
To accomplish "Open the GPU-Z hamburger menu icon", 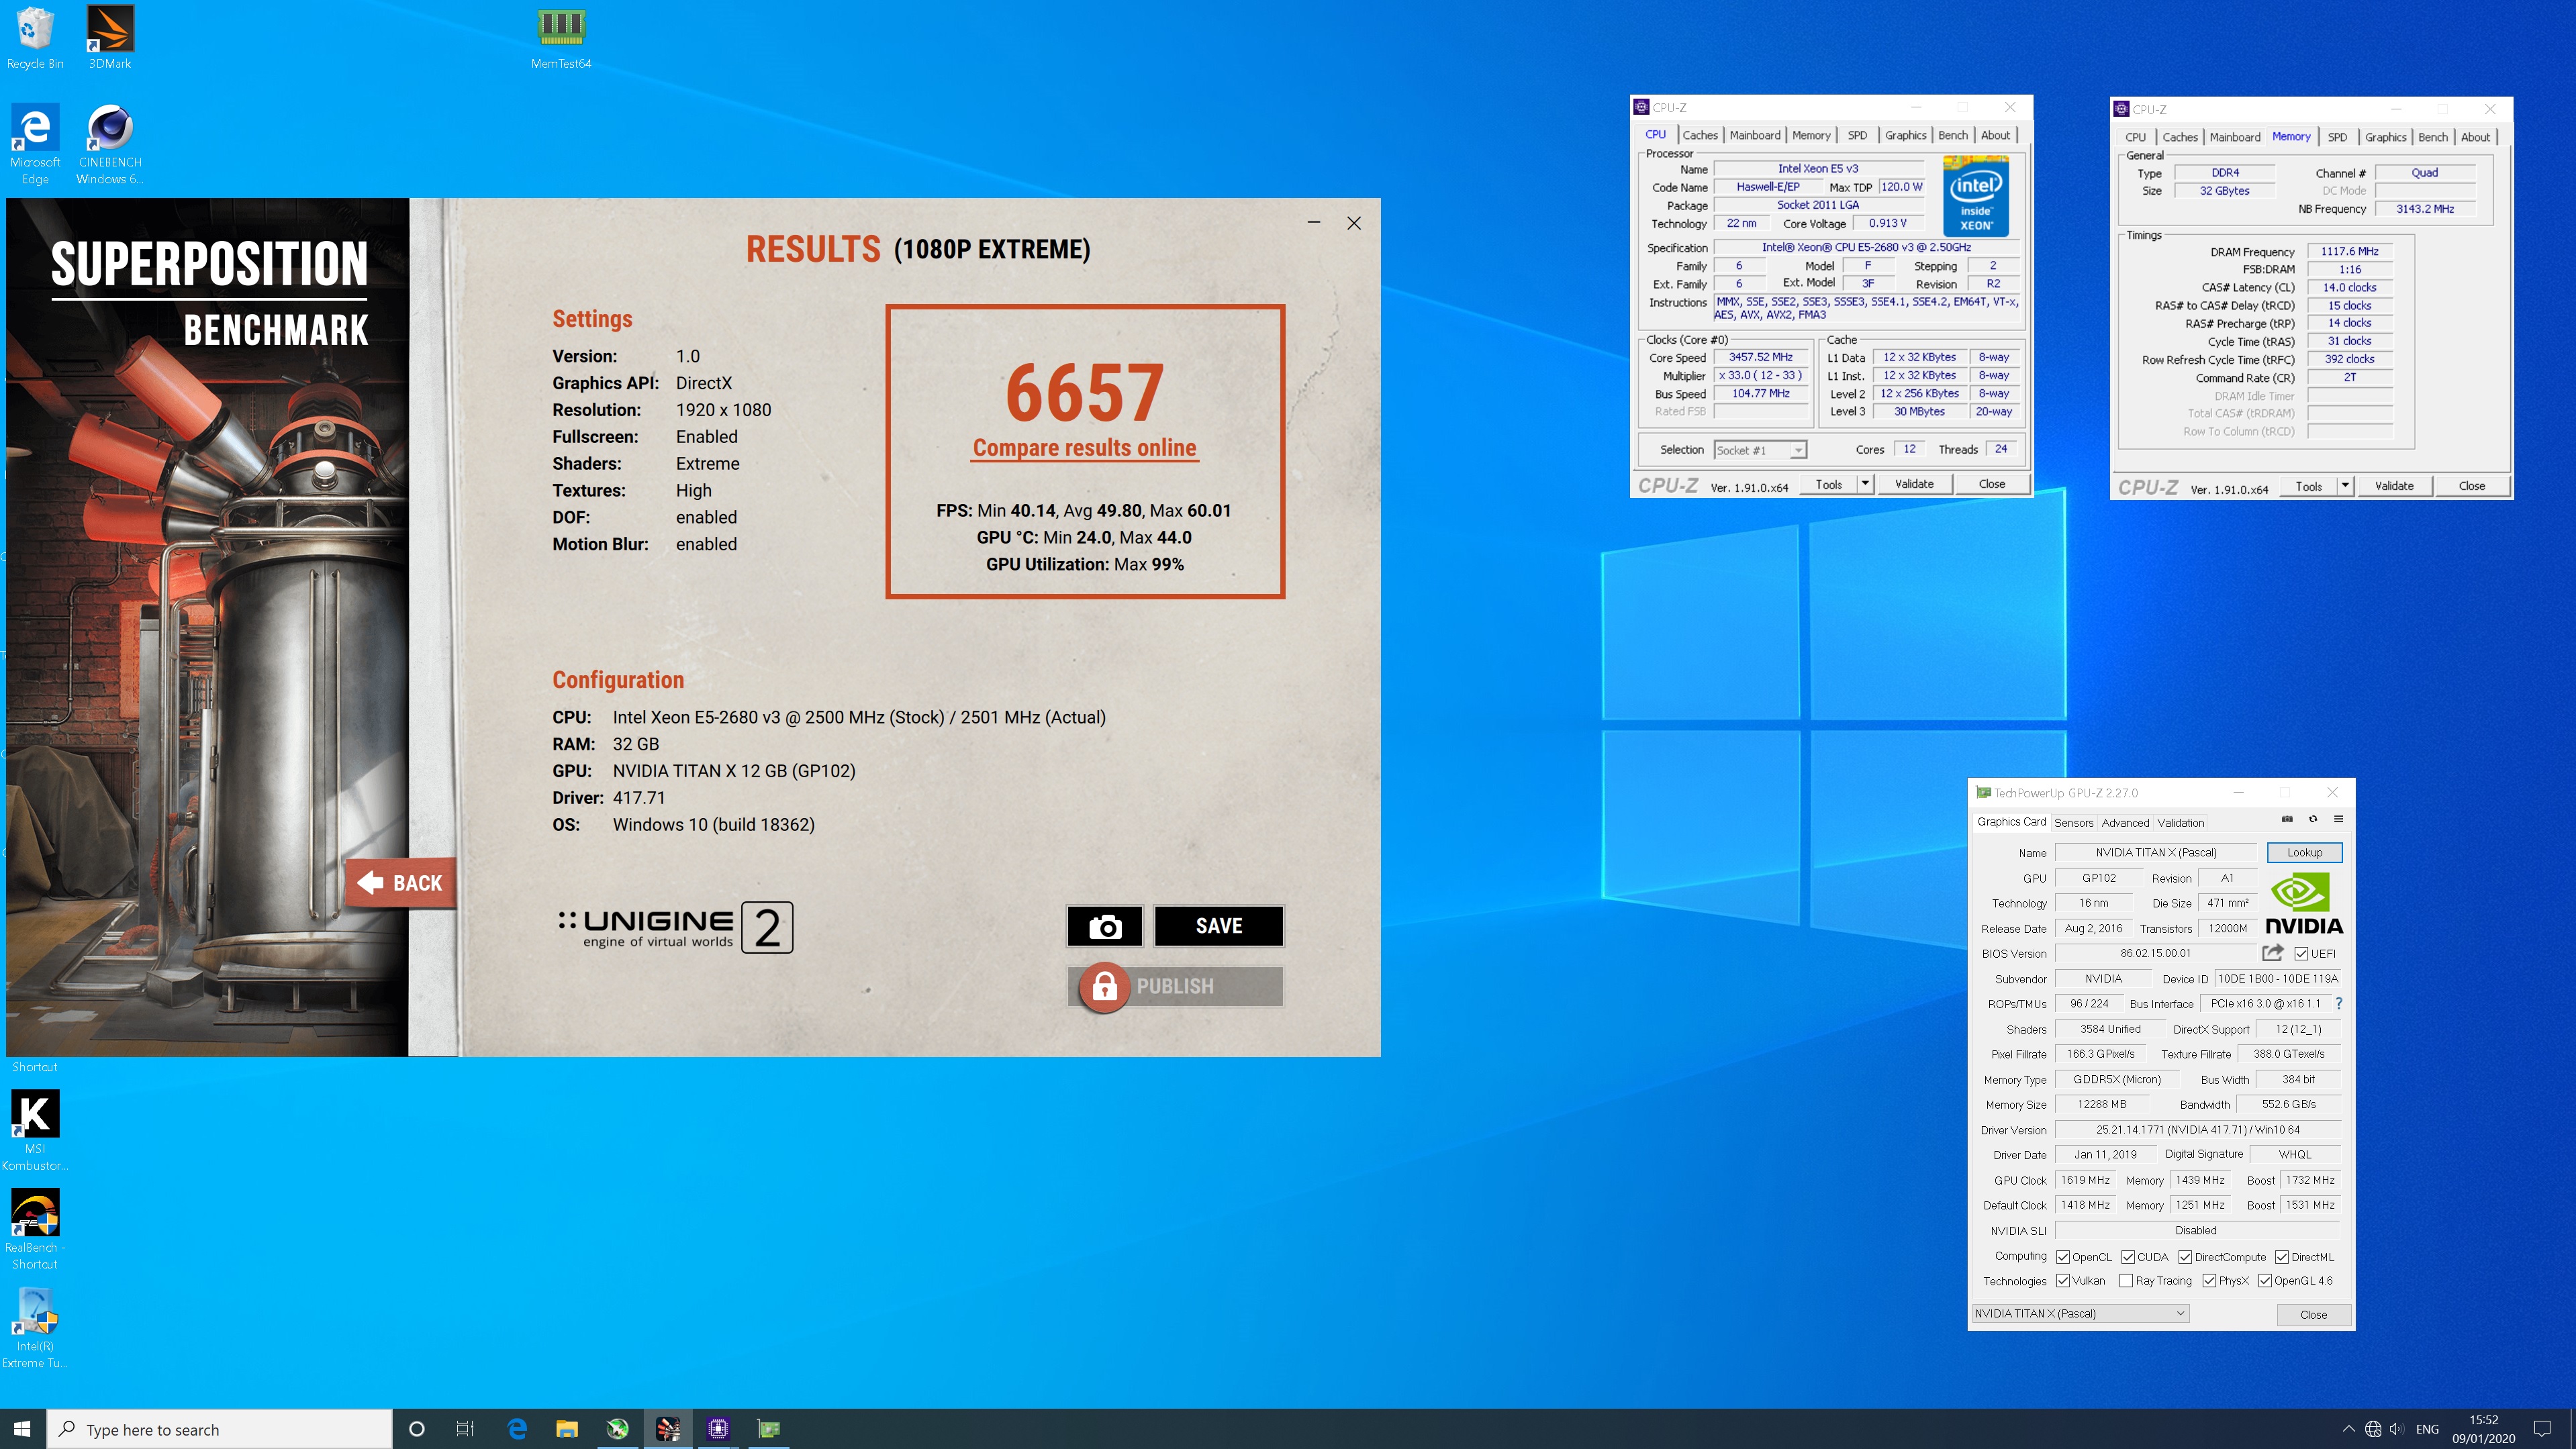I will (x=2338, y=819).
